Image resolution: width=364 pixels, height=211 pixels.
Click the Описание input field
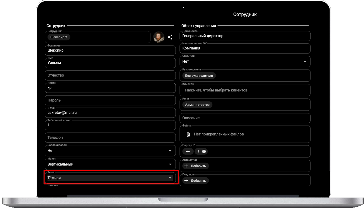(x=245, y=118)
